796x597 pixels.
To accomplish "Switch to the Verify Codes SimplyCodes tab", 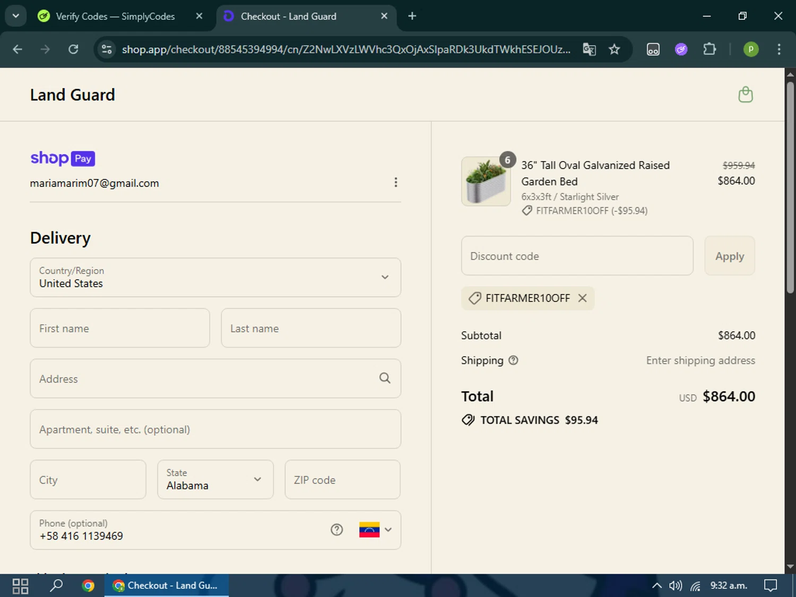I will pyautogui.click(x=115, y=16).
